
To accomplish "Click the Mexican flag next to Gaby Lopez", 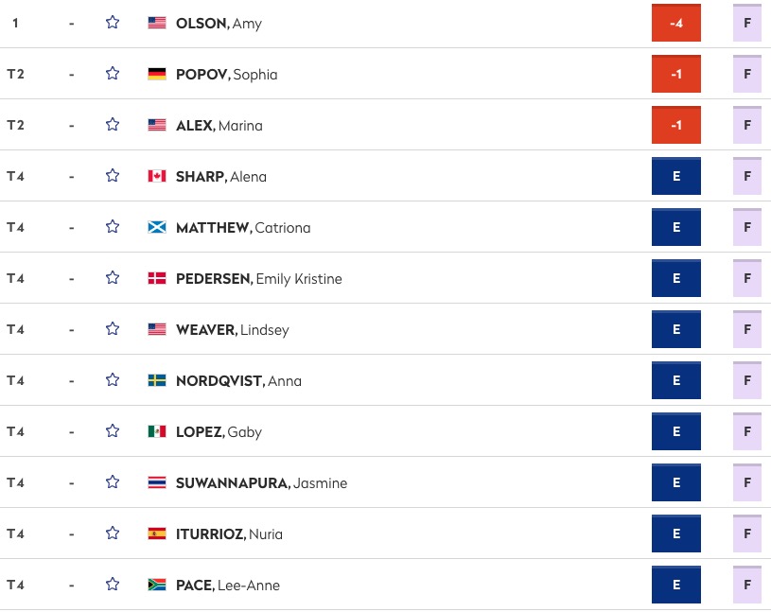I will tap(157, 431).
